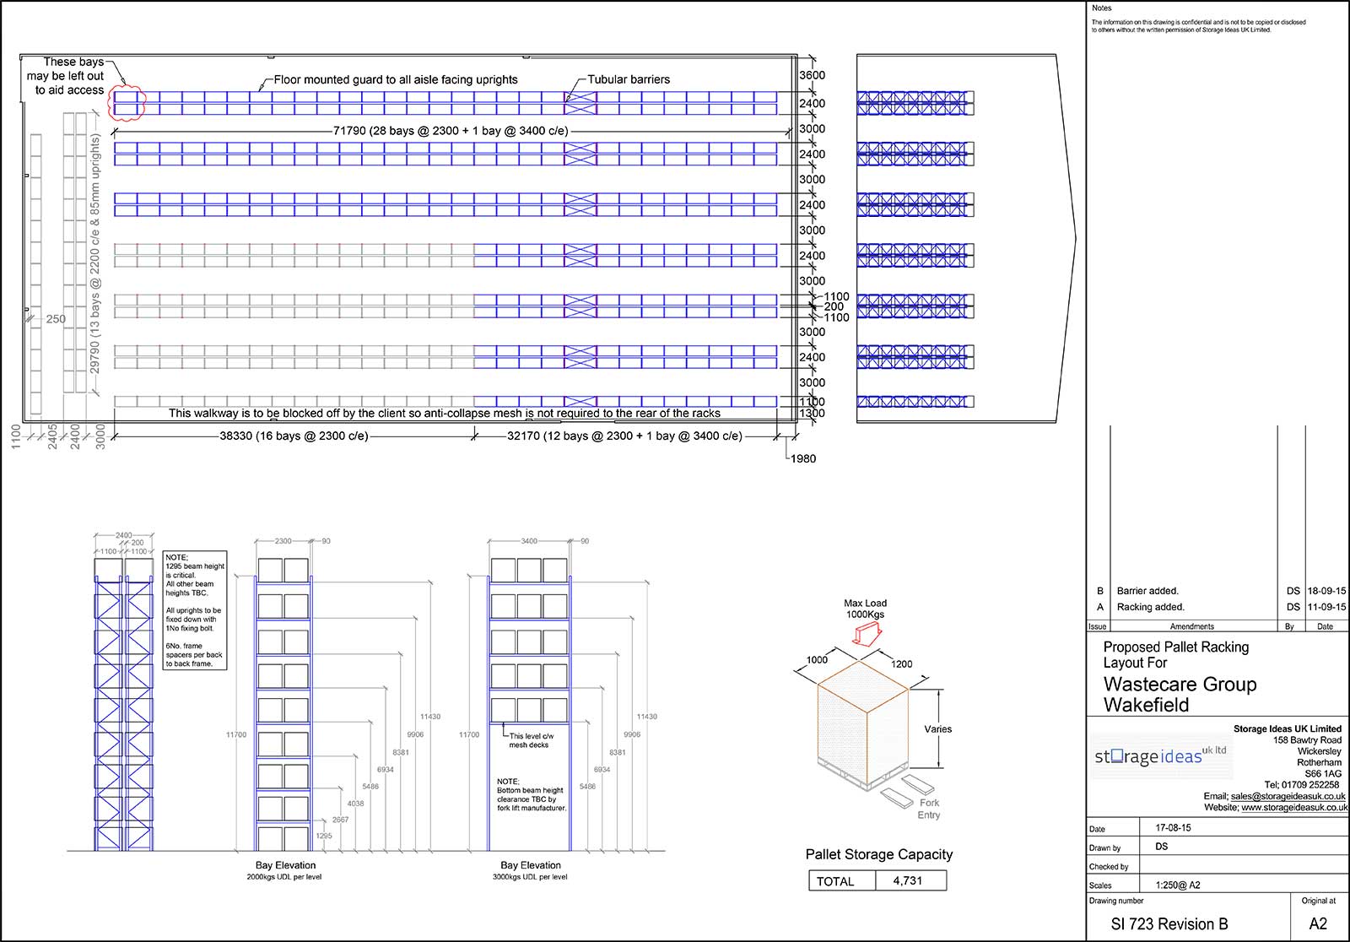The image size is (1350, 942).
Task: Select the 'Barrier added.' amendment entry
Action: 1147,591
